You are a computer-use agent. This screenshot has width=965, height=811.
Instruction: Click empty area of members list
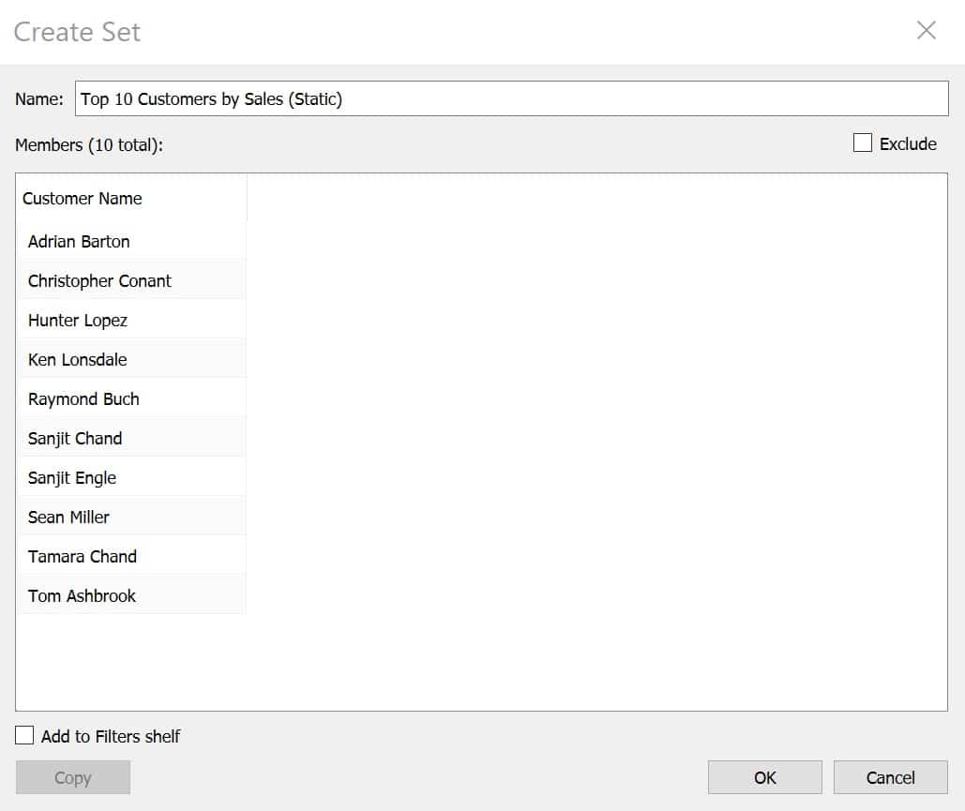point(596,442)
